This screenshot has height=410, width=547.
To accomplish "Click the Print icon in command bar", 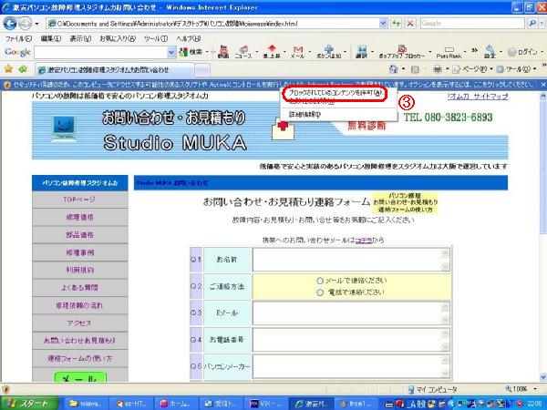I will (437, 69).
